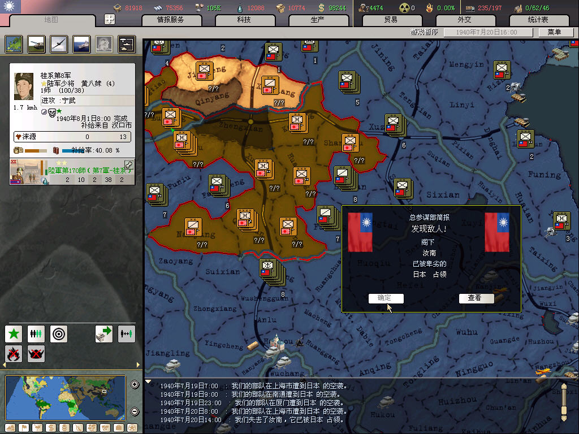579x434 pixels.
Task: Open the naval units ship icon
Action: (81, 44)
